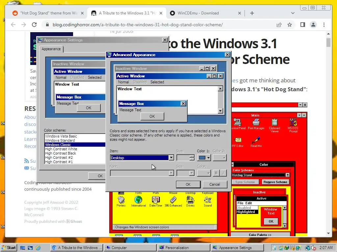Switch to the Reddit 'Hot Dog Stand' tab

point(48,13)
